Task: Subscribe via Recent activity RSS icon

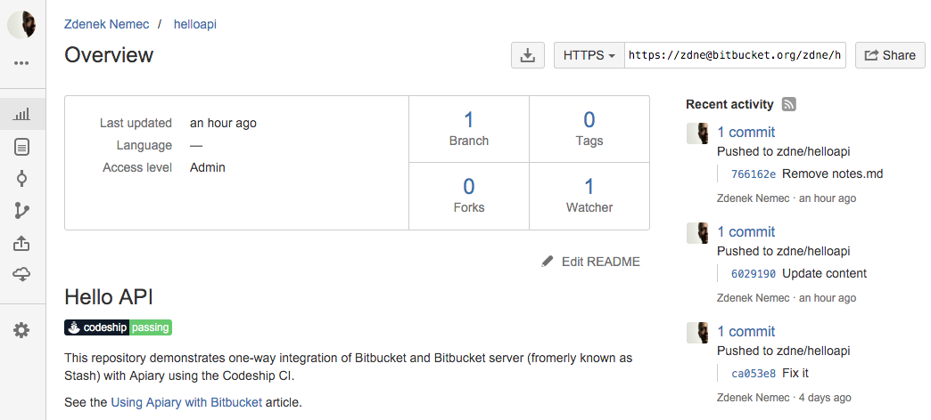Action: pos(788,104)
